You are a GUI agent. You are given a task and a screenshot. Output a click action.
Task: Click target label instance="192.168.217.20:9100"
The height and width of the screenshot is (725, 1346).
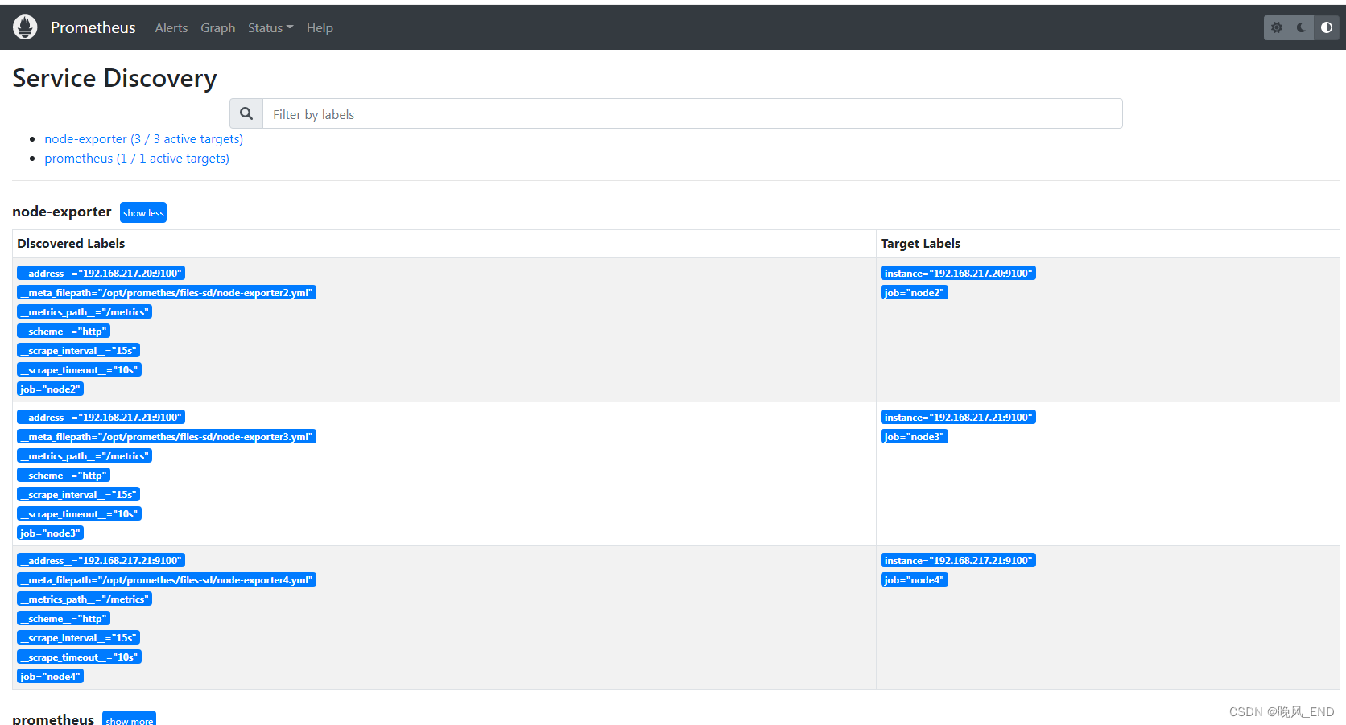click(958, 274)
